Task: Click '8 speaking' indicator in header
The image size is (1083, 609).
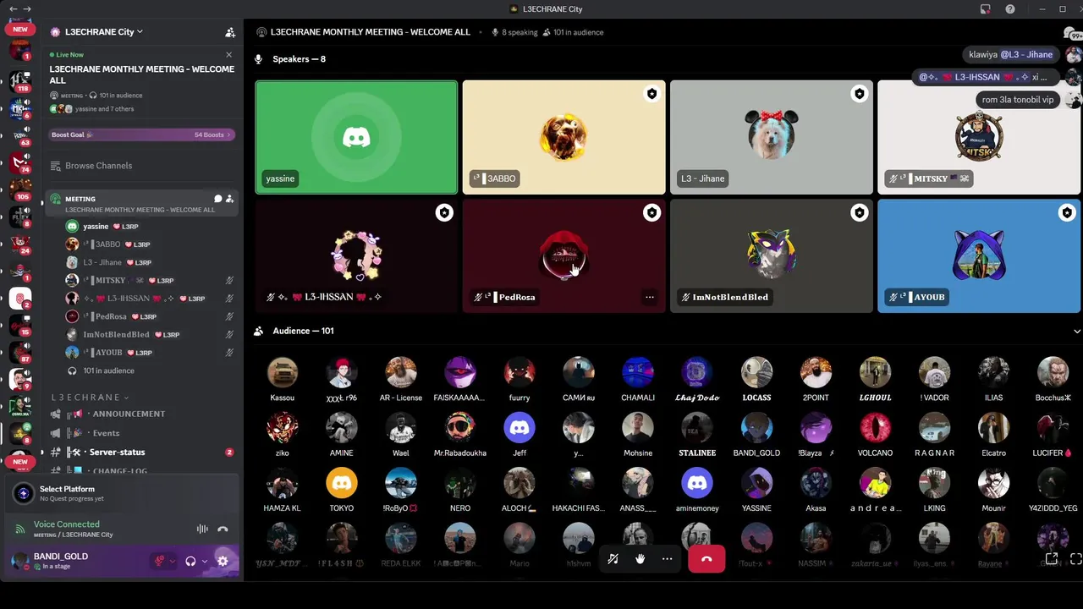Action: pos(514,32)
